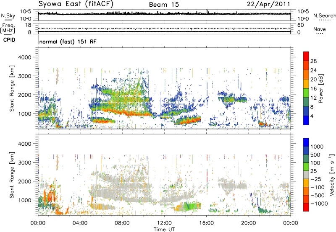336x232 pixels.
Task: Click the '20:00' time axis label
Action: coord(248,223)
